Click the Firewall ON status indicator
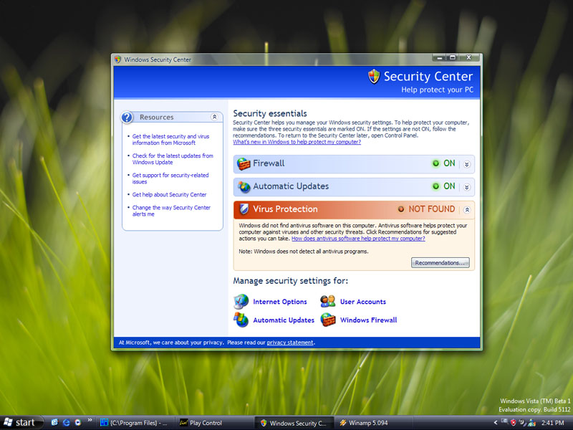The height and width of the screenshot is (430, 573). (443, 163)
